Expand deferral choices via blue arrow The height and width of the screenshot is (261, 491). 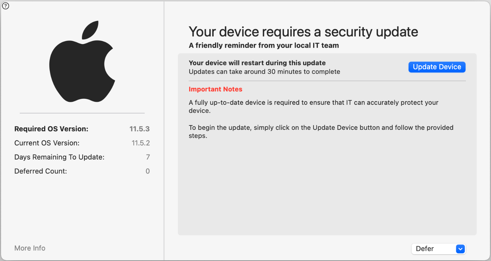pos(460,249)
